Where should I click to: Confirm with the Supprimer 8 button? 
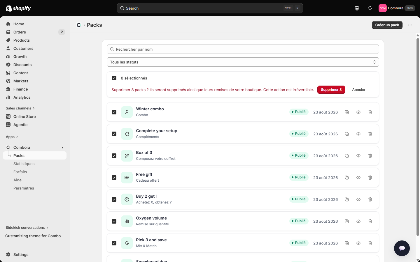[x=331, y=90]
